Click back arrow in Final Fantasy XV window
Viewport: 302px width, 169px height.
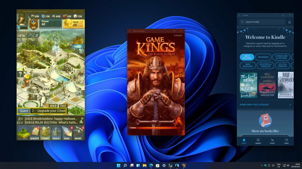point(19,12)
